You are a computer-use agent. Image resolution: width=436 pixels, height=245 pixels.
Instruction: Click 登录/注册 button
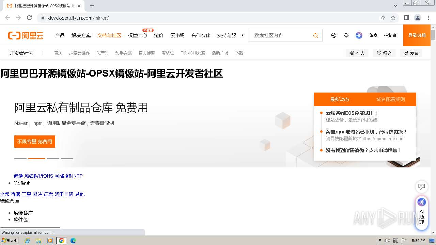417,35
